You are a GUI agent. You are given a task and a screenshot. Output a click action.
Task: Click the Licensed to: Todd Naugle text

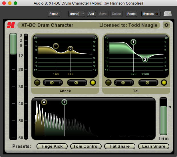(128, 25)
